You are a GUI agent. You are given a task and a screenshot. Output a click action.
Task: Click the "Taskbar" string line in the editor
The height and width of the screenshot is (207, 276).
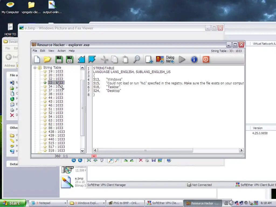click(x=107, y=87)
